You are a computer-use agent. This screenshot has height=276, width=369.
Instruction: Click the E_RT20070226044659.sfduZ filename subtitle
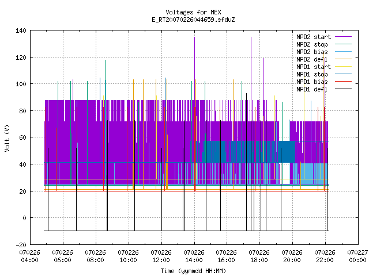click(x=193, y=20)
